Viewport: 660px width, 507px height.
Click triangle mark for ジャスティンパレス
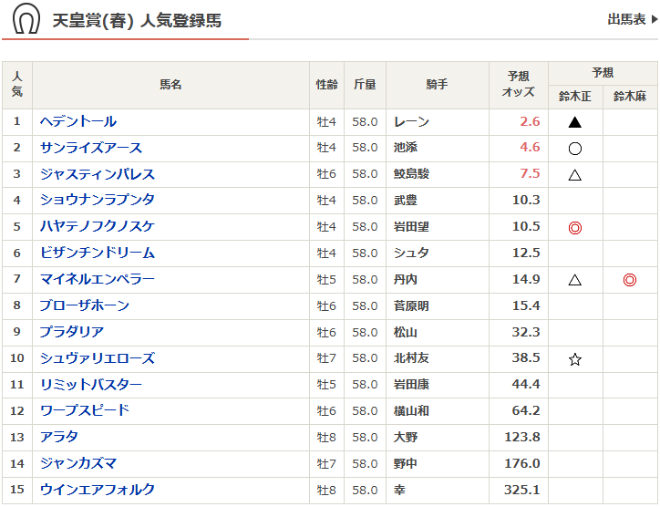pyautogui.click(x=574, y=175)
